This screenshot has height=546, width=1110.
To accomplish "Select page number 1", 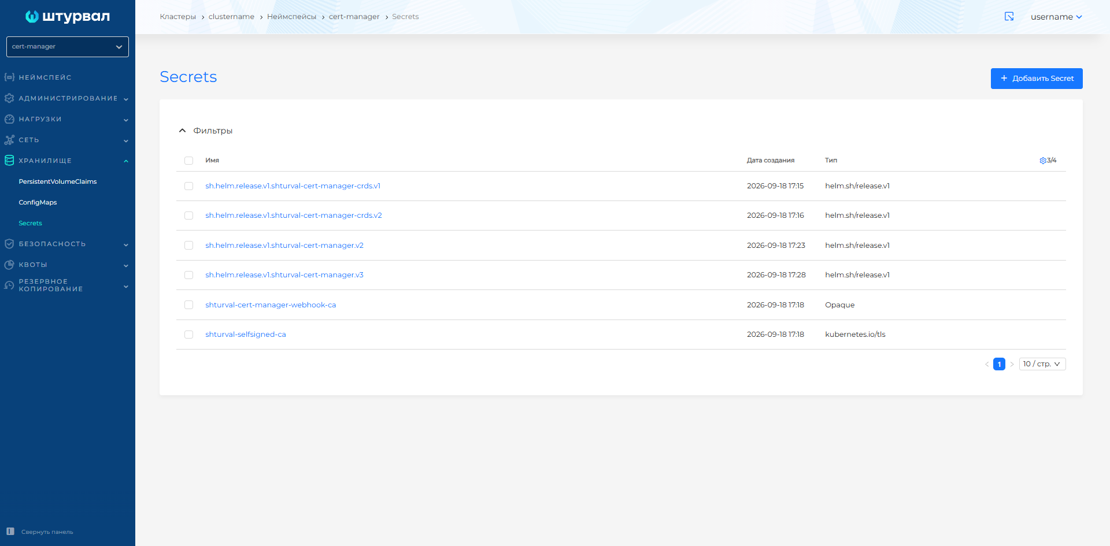I will tap(999, 364).
